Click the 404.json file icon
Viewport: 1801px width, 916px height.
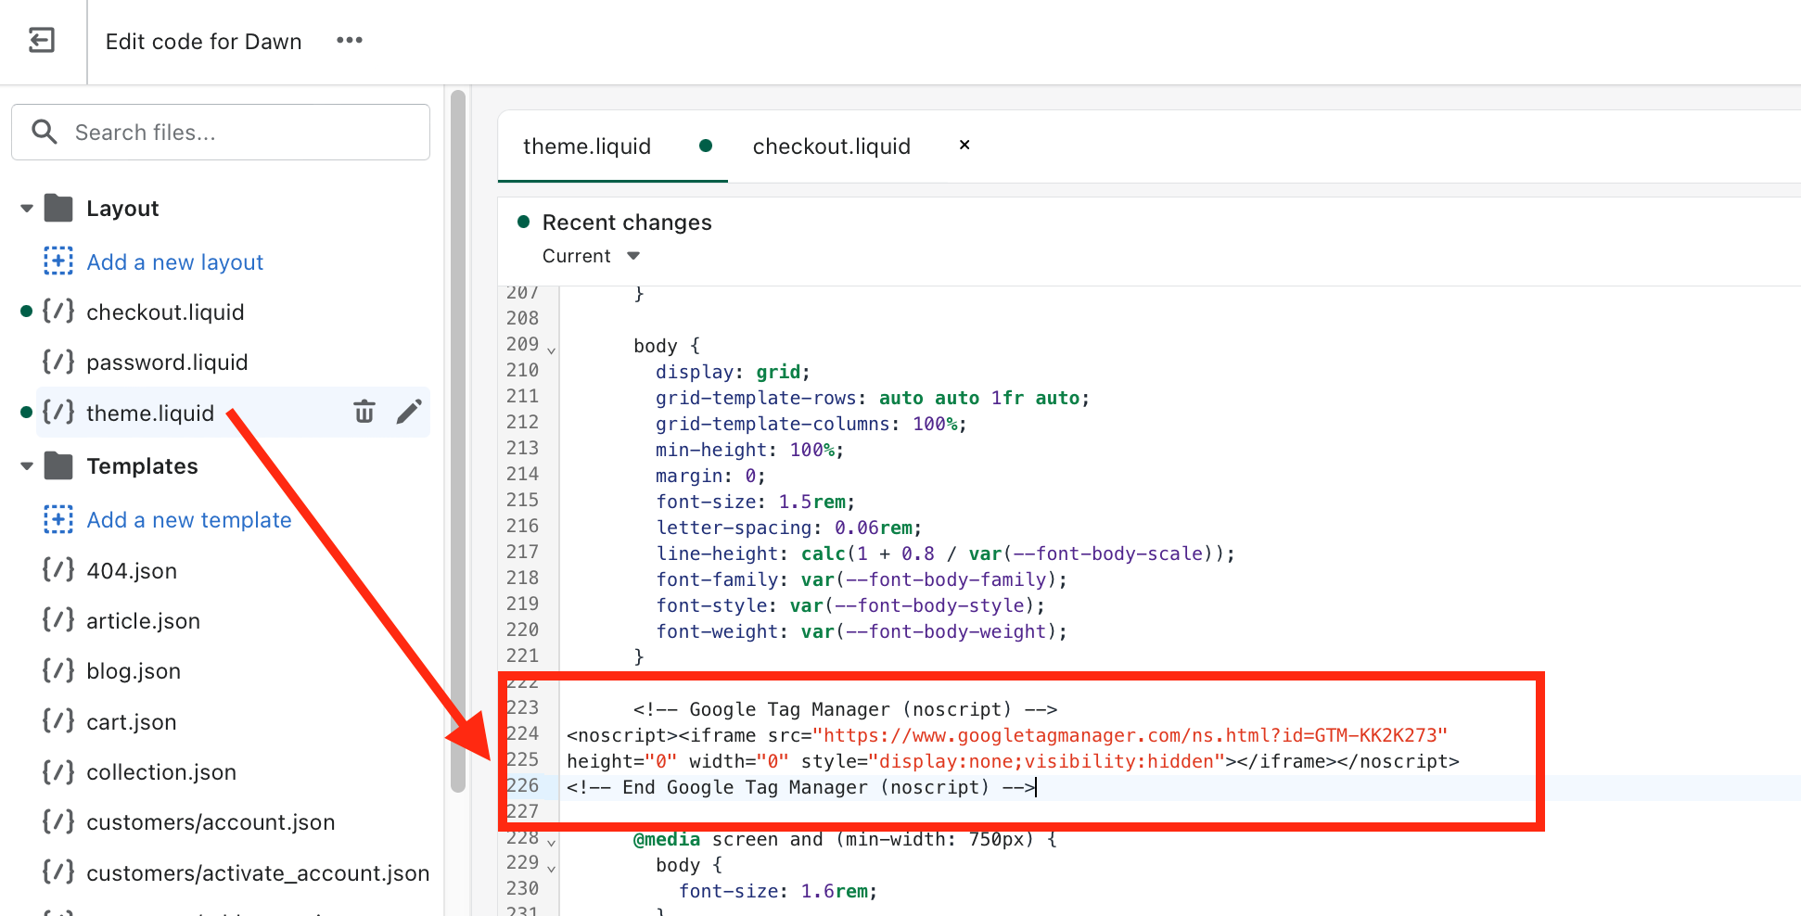click(58, 570)
